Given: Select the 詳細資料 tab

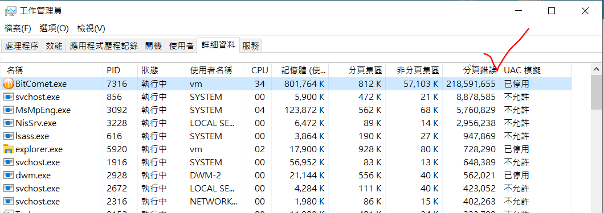Looking at the screenshot, I should pos(218,45).
